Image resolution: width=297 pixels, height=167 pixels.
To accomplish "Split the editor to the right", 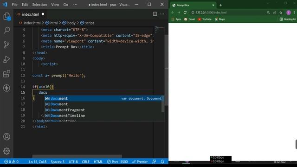I will click(155, 14).
